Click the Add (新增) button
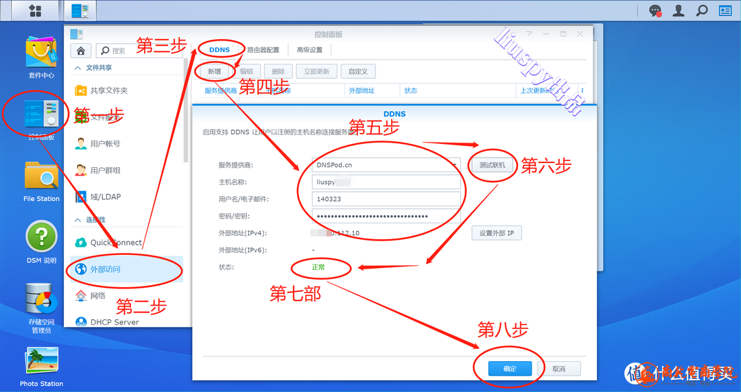This screenshot has width=741, height=392. pos(215,71)
